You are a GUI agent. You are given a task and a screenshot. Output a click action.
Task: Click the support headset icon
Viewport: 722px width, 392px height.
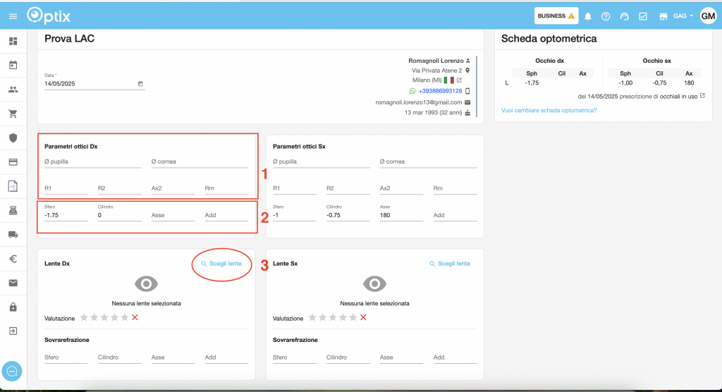pos(624,16)
